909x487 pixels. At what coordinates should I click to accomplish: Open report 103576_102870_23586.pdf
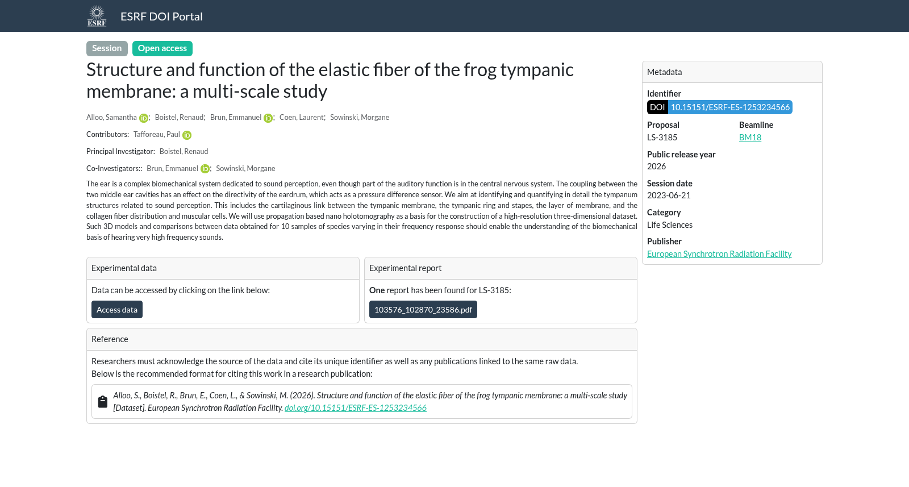coord(423,310)
